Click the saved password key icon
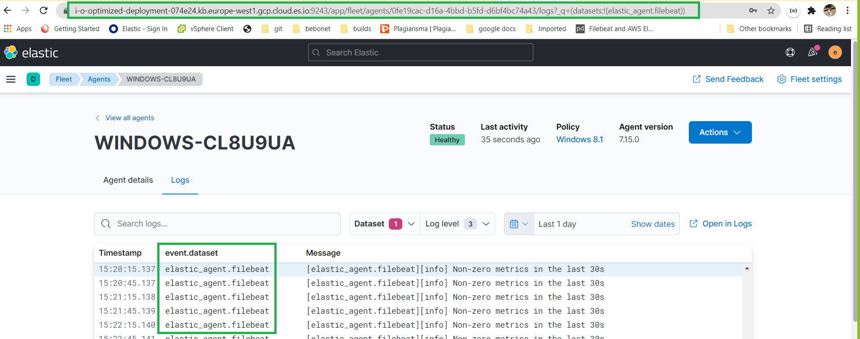860x339 pixels. coord(753,10)
